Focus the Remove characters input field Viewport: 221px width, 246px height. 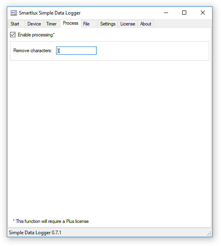tap(76, 51)
